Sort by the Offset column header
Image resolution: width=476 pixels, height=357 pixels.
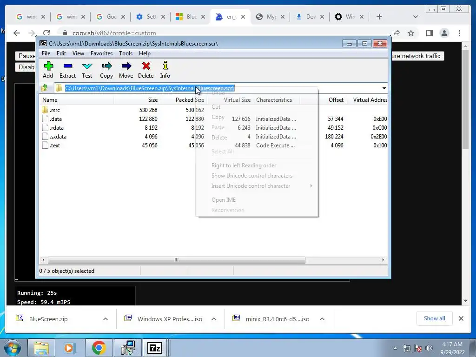click(x=323, y=100)
